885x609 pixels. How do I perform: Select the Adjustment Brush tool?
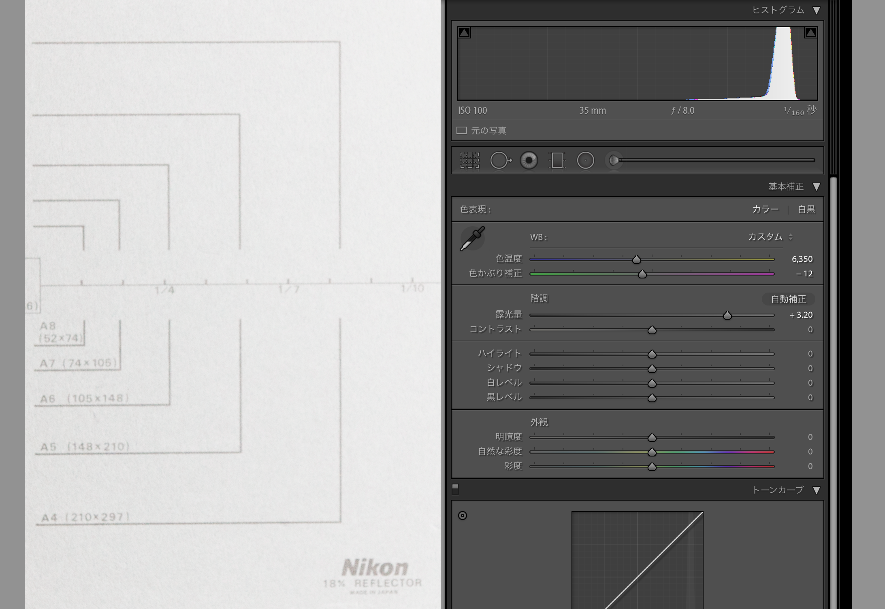pos(614,161)
